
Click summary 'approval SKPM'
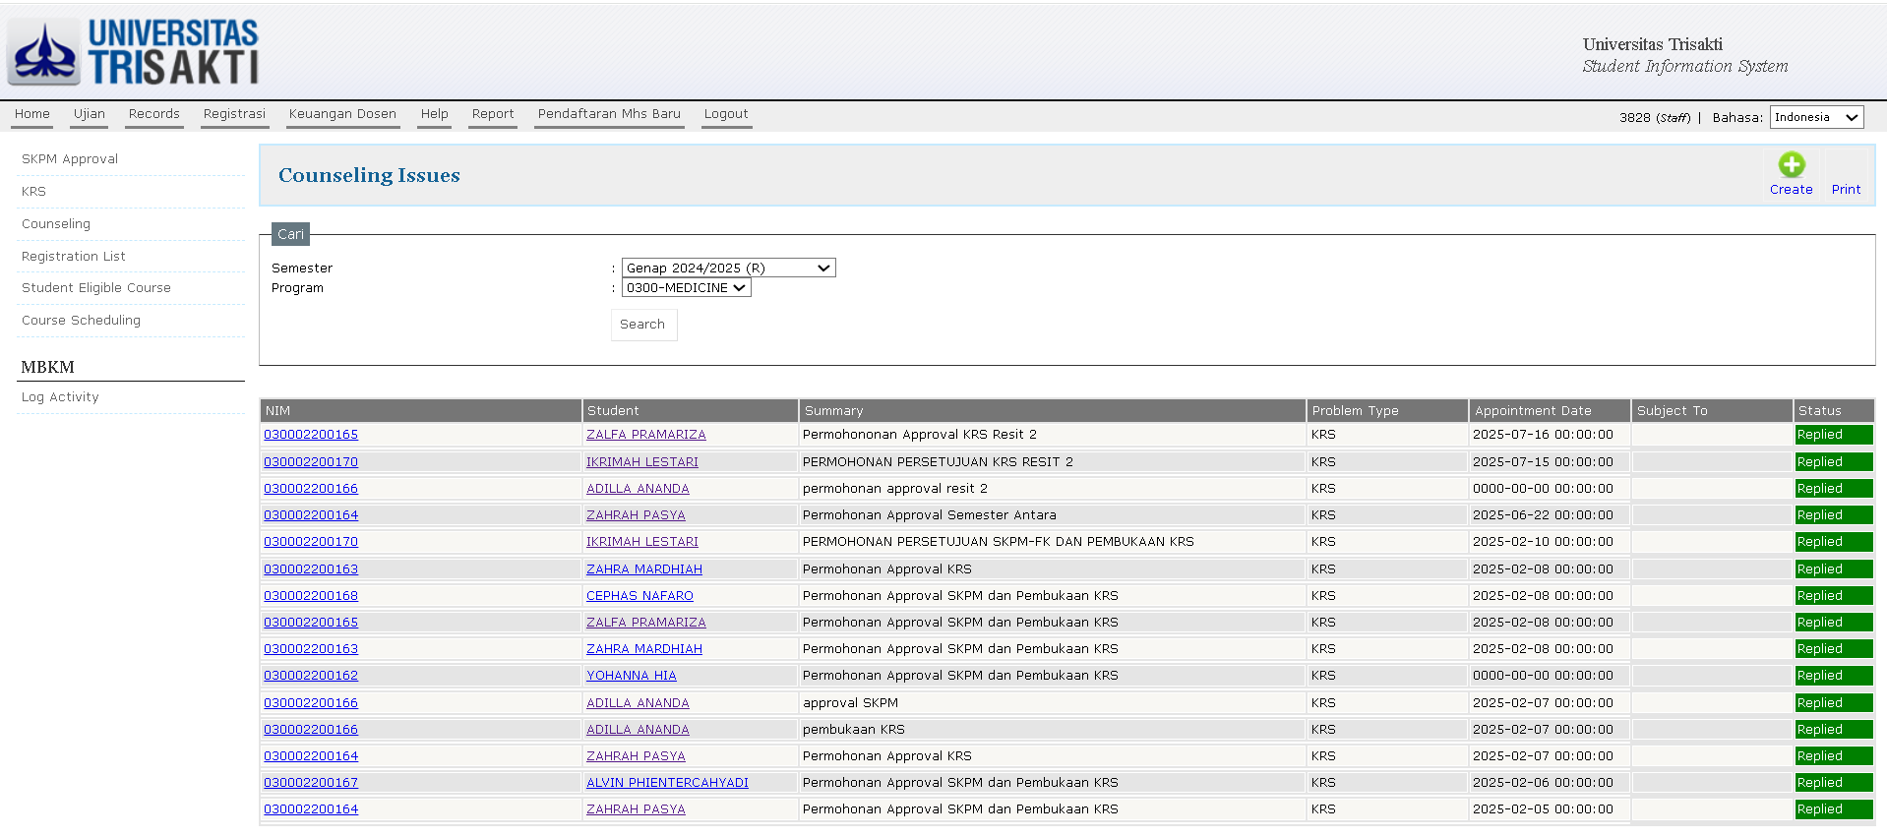coord(851,703)
